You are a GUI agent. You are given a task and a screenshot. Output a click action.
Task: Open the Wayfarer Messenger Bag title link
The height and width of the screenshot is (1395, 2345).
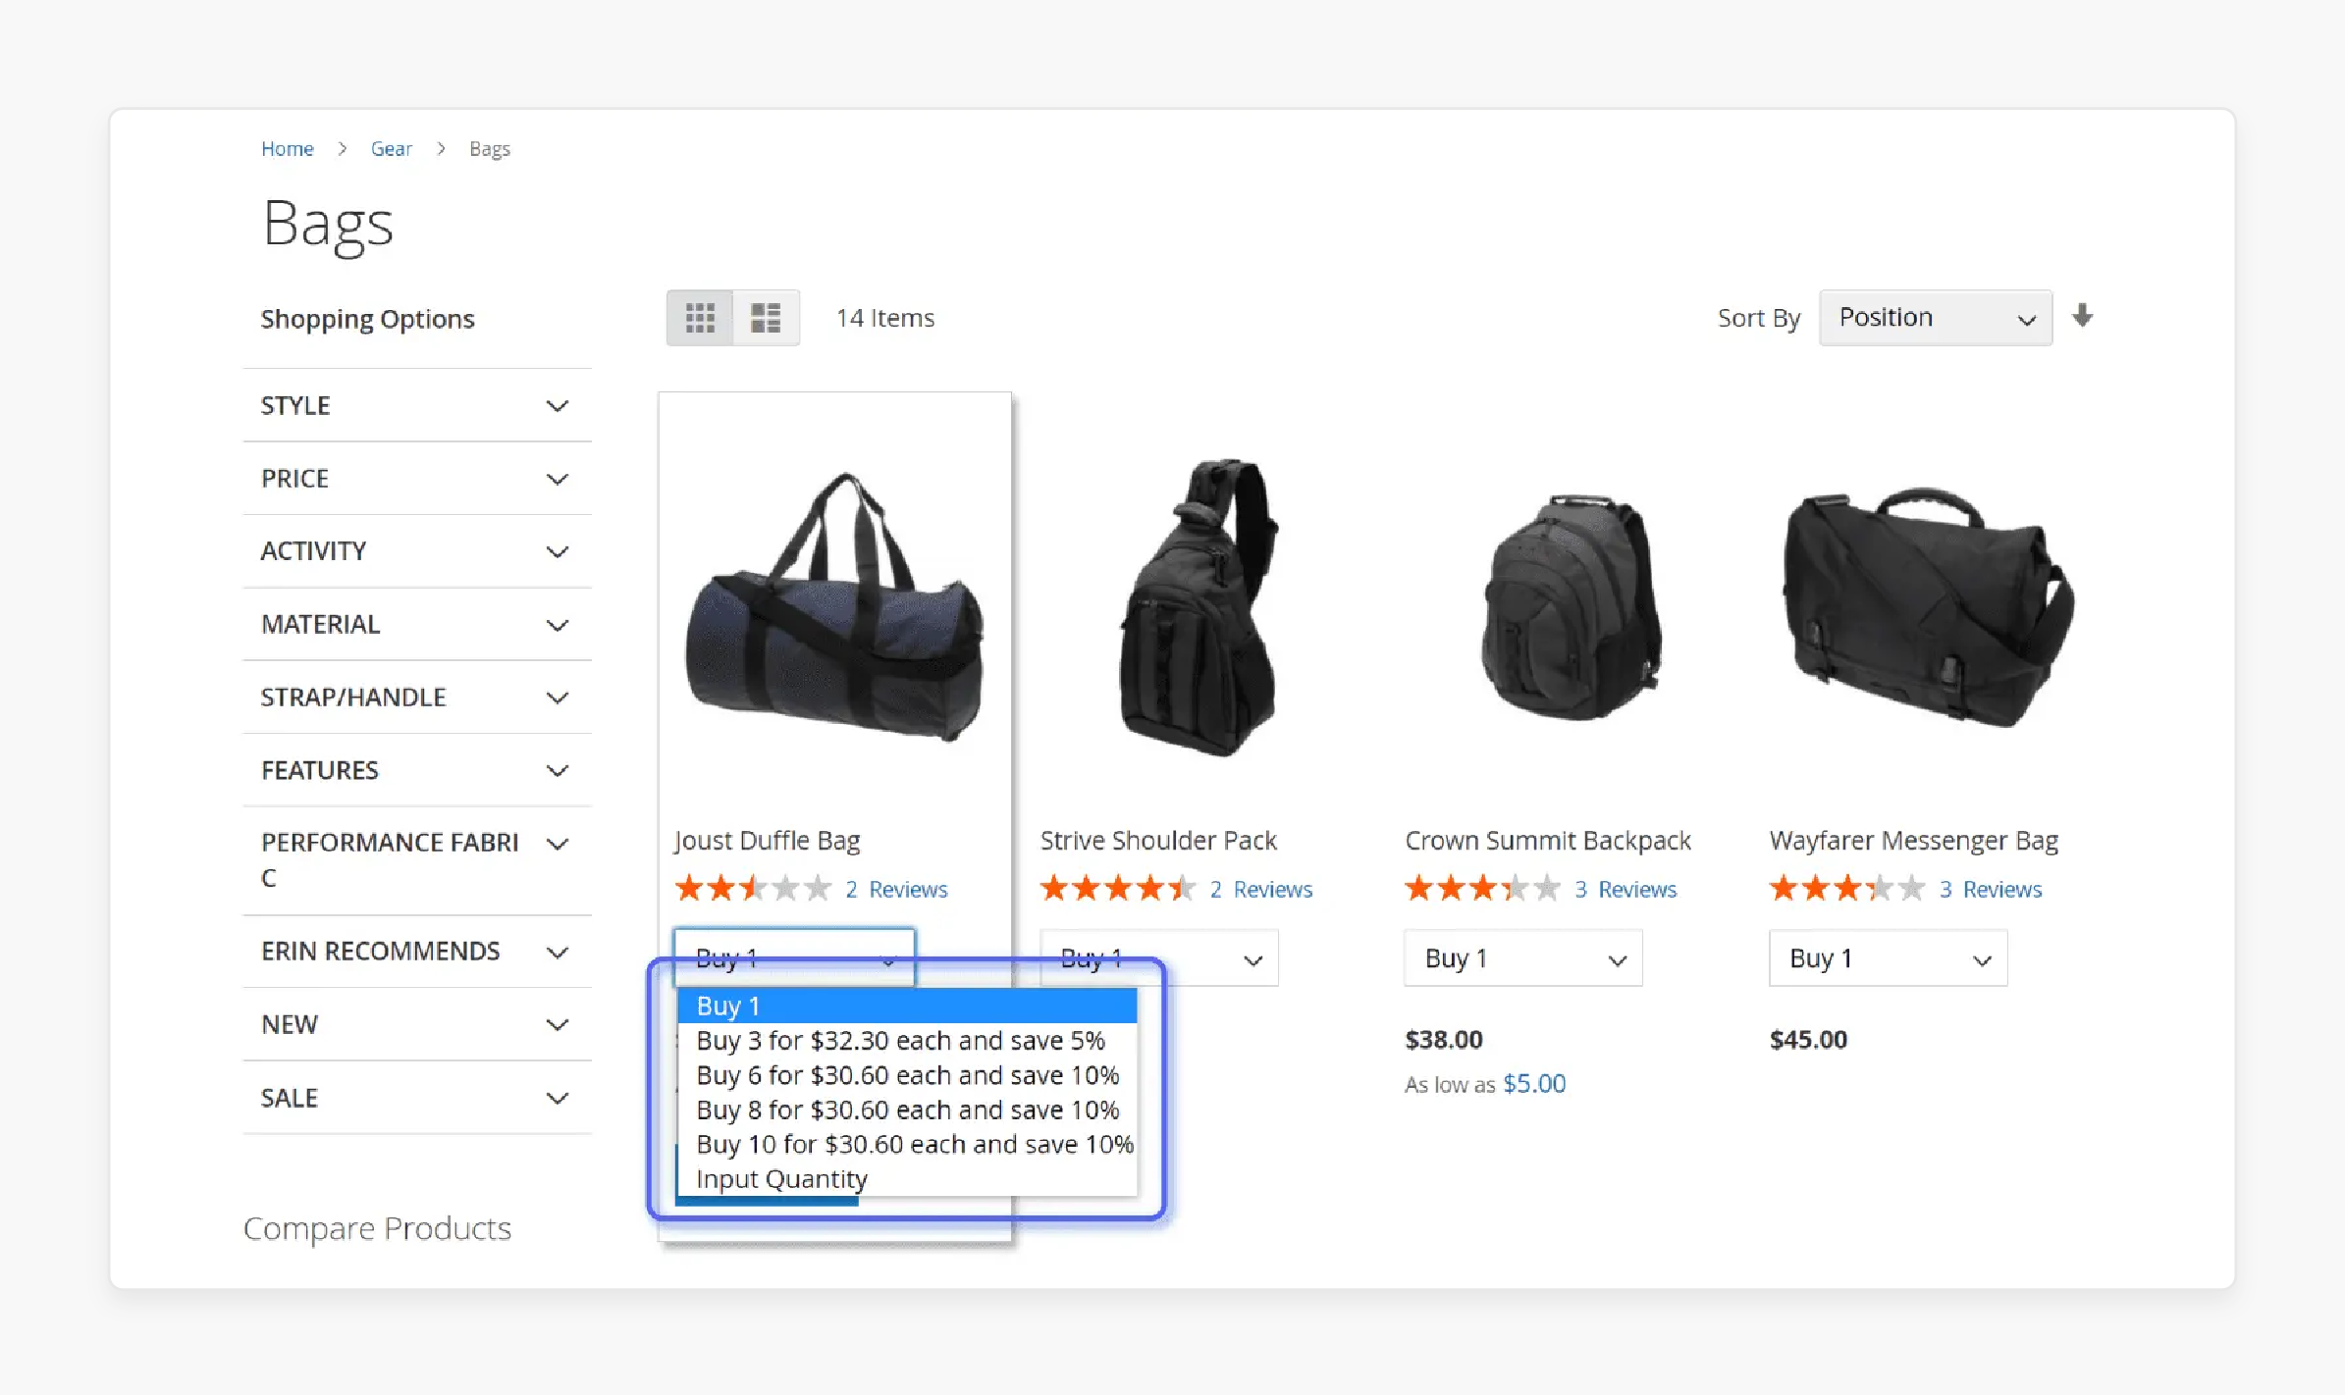(1914, 841)
